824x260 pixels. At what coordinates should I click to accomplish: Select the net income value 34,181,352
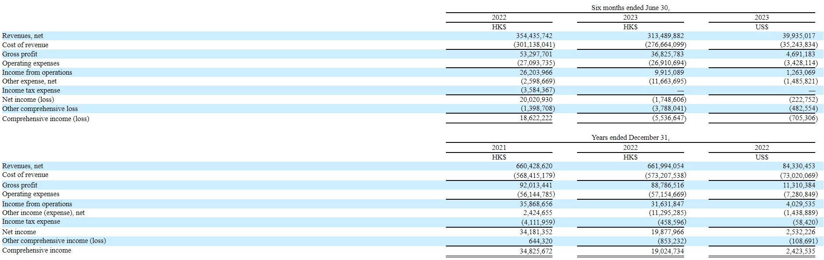point(535,232)
